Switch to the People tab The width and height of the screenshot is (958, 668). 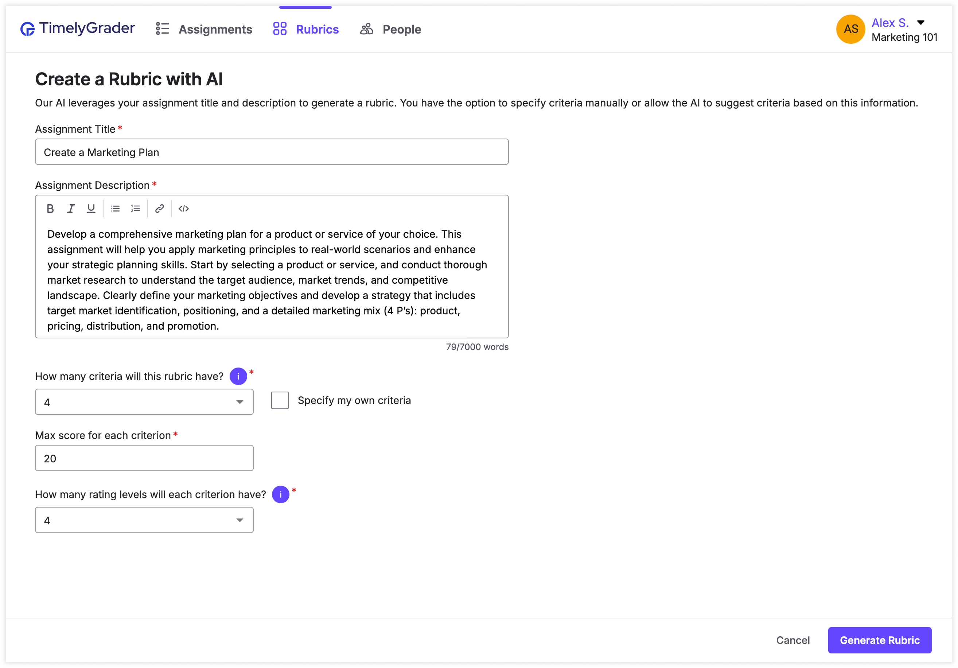pos(390,29)
